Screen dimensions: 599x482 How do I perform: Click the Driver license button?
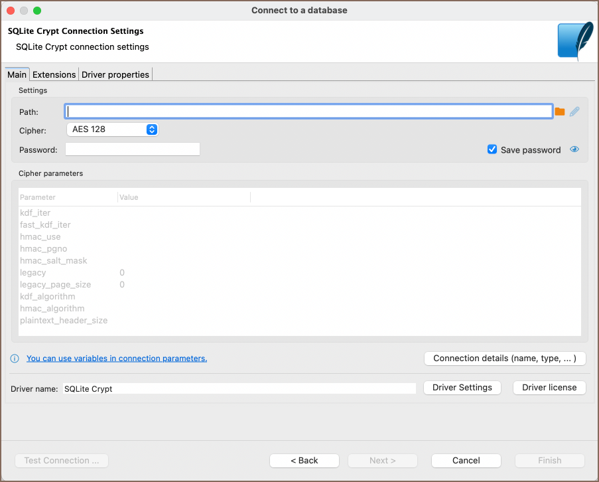549,388
